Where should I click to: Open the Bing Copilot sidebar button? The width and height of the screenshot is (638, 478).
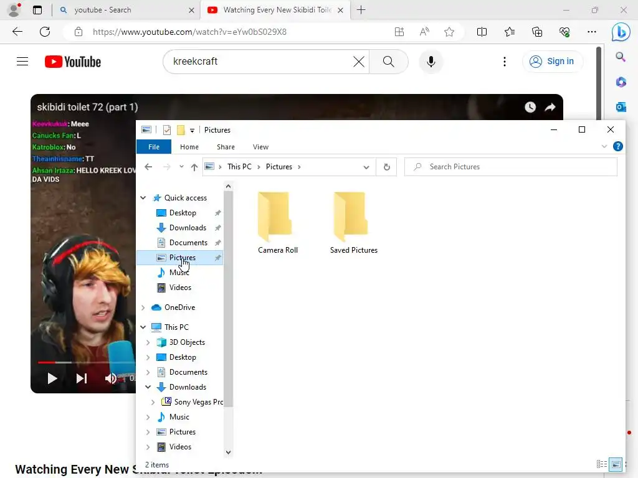[x=621, y=32]
